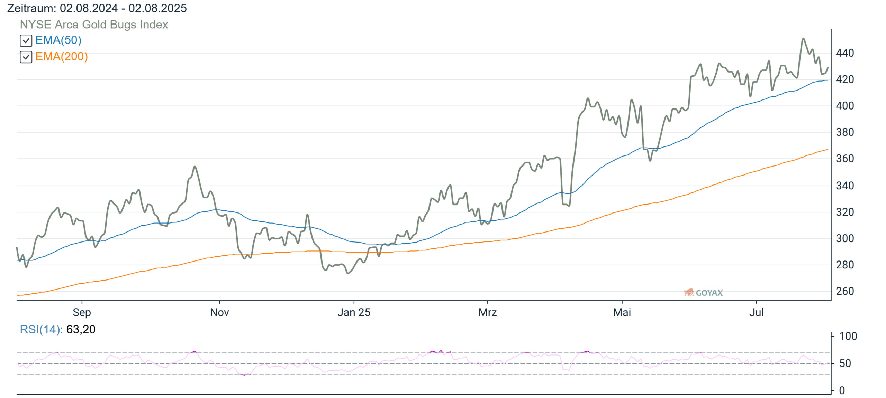Screen dimensions: 886x398
Task: Click the 320 price axis label
Action: (845, 212)
